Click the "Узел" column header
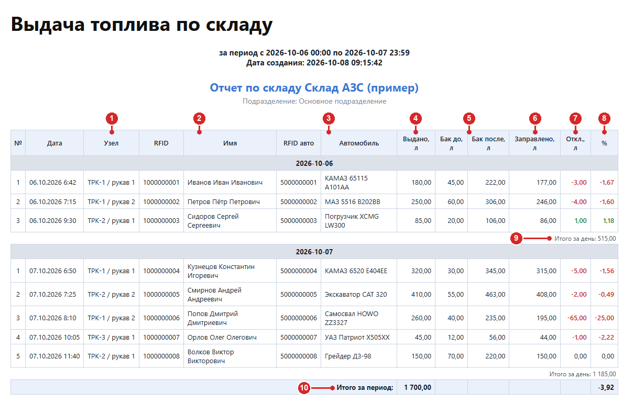Image resolution: width=634 pixels, height=404 pixels. 111,143
